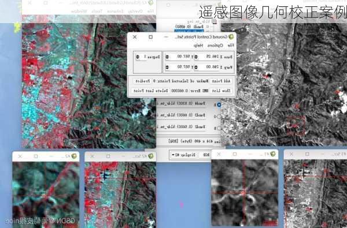Click the Predict button
Image resolution: width=347 pixels, height=228 pixels.
click(x=142, y=81)
